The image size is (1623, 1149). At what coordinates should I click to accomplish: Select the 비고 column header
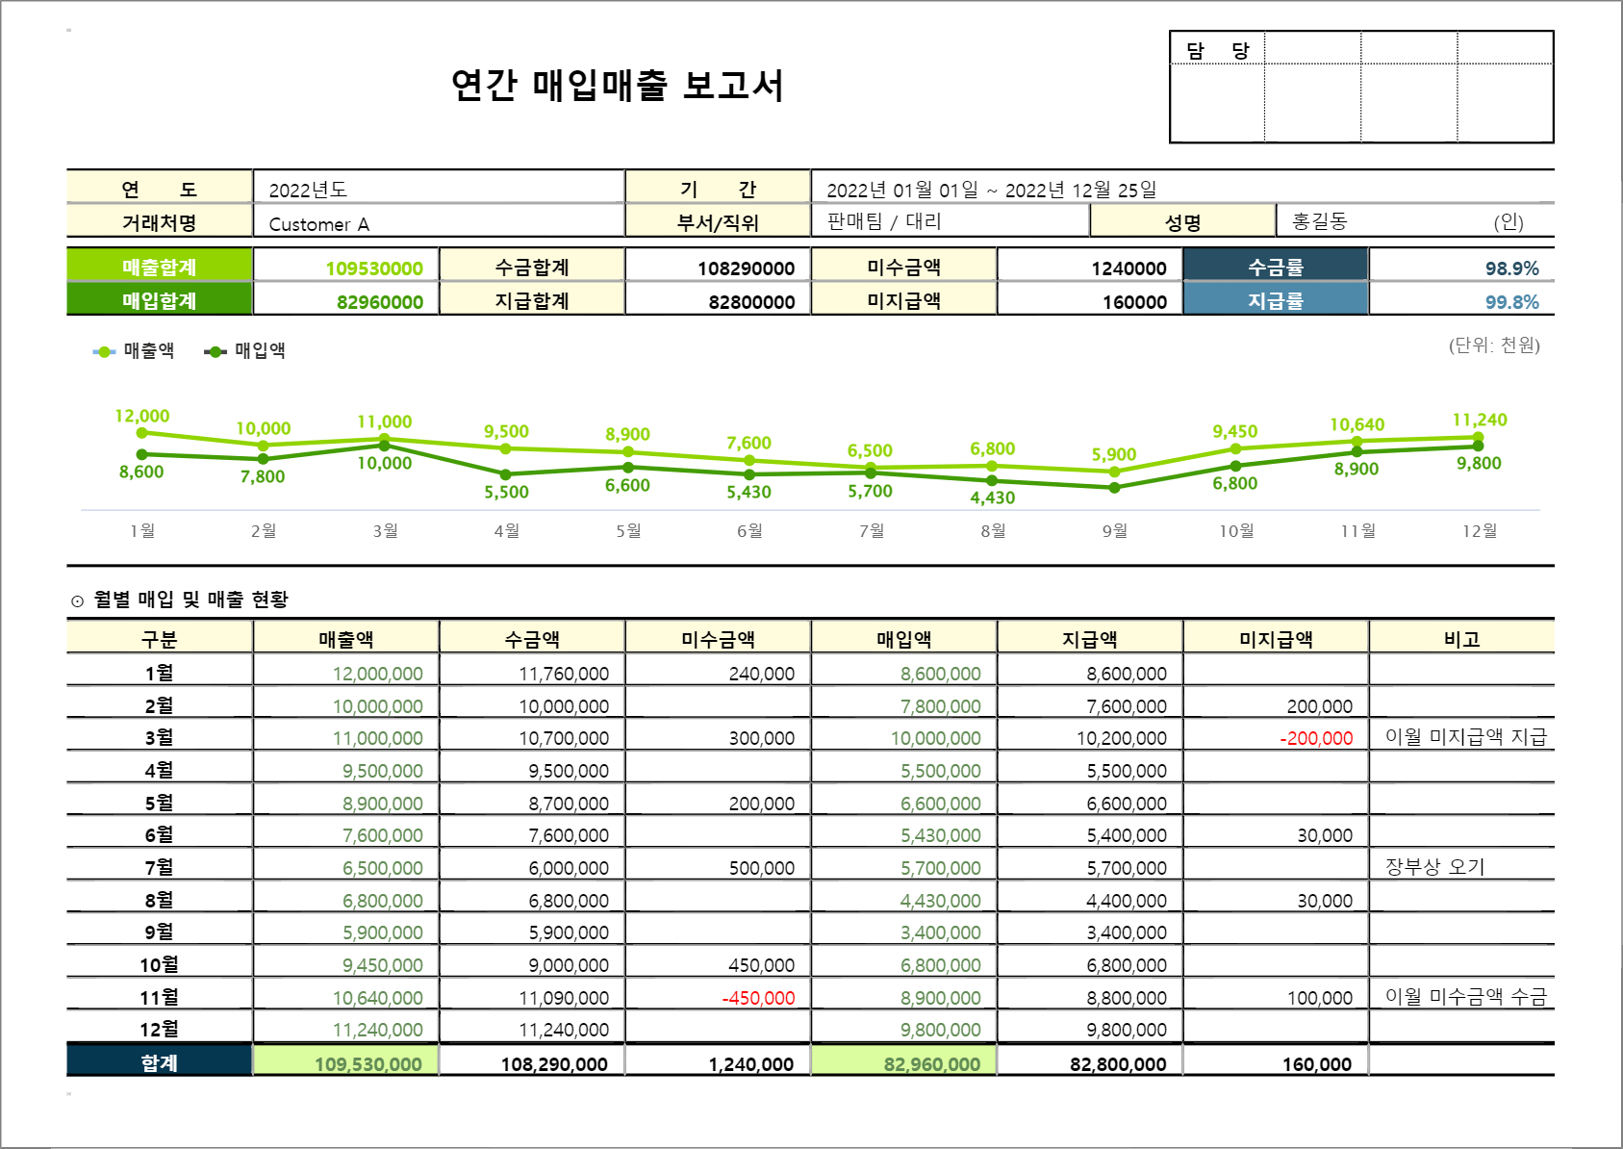coord(1462,638)
